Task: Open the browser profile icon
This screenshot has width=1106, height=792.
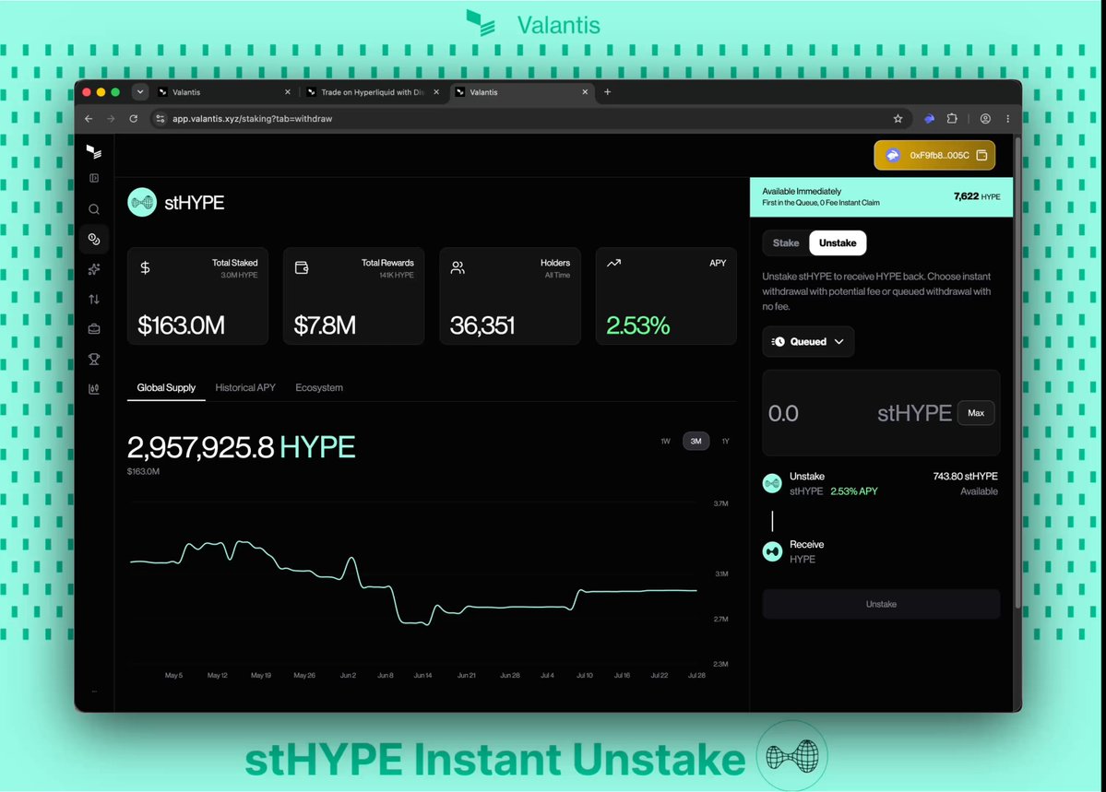Action: click(985, 119)
